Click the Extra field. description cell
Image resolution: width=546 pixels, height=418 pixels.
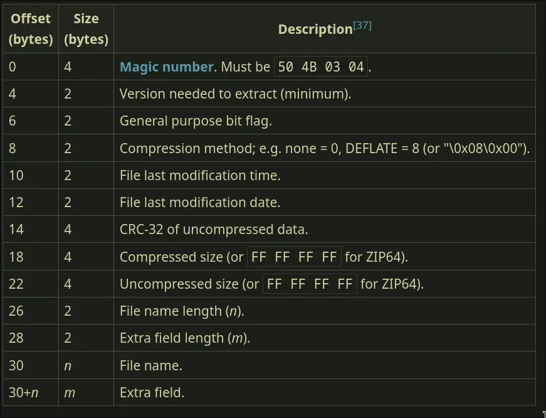point(152,392)
